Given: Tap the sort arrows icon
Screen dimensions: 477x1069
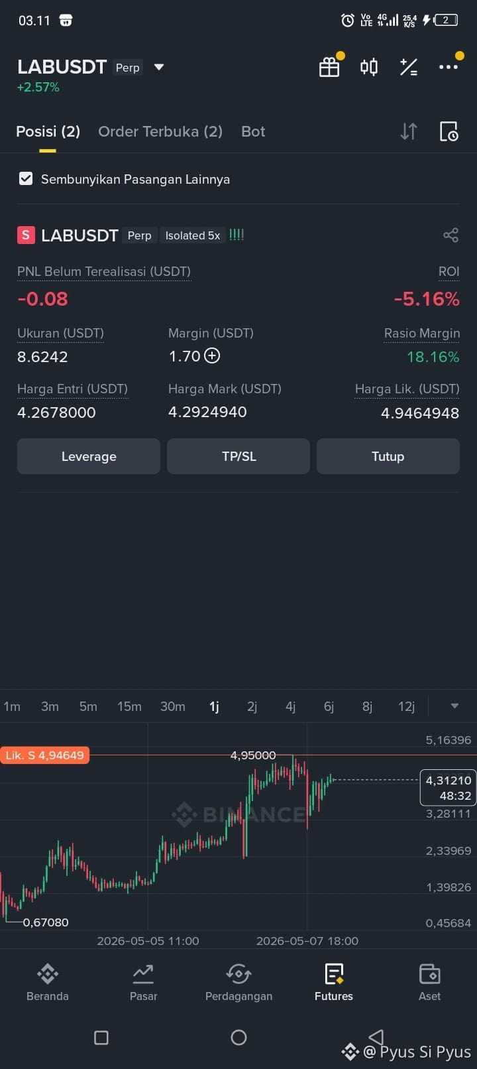Looking at the screenshot, I should [409, 131].
